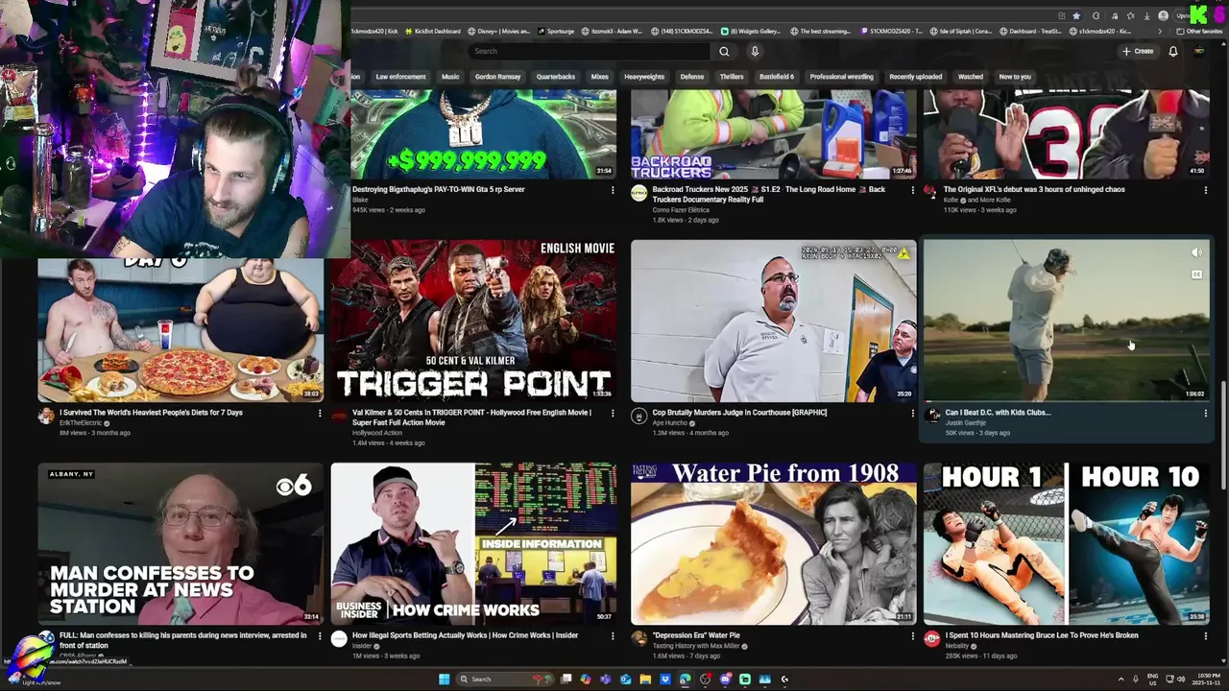Unmute the golf video preview
Viewport: 1229px width, 691px height.
[x=1196, y=253]
